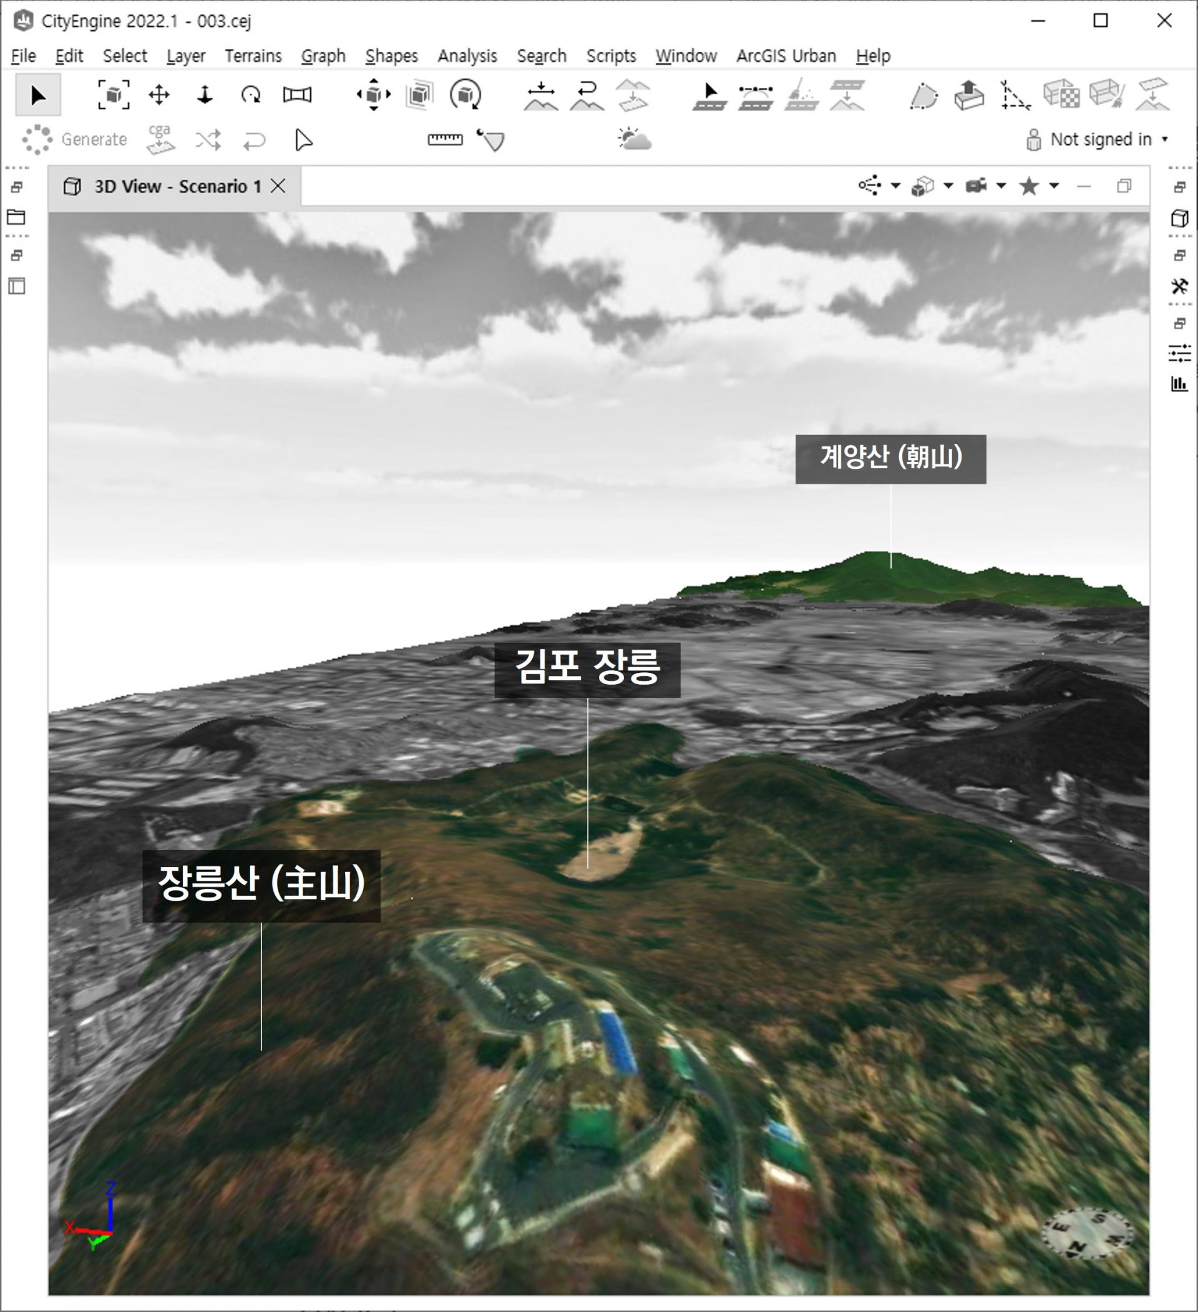Open the ArcGIS Urban menu
1198x1312 pixels.
tap(786, 56)
